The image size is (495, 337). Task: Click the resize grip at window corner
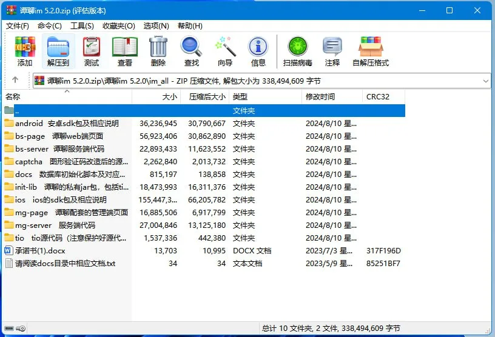(x=488, y=330)
